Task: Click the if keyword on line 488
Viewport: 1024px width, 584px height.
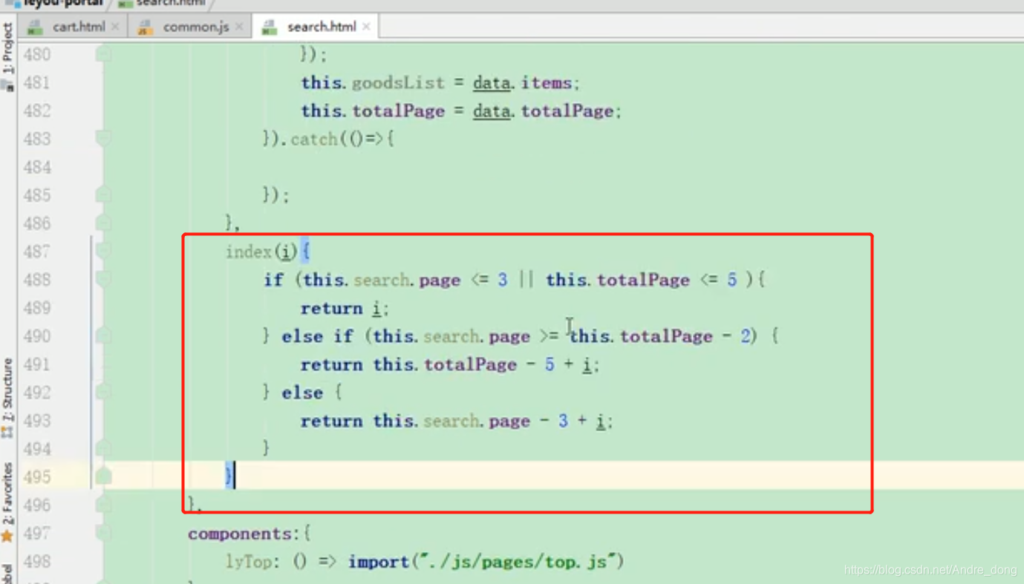Action: click(x=273, y=280)
